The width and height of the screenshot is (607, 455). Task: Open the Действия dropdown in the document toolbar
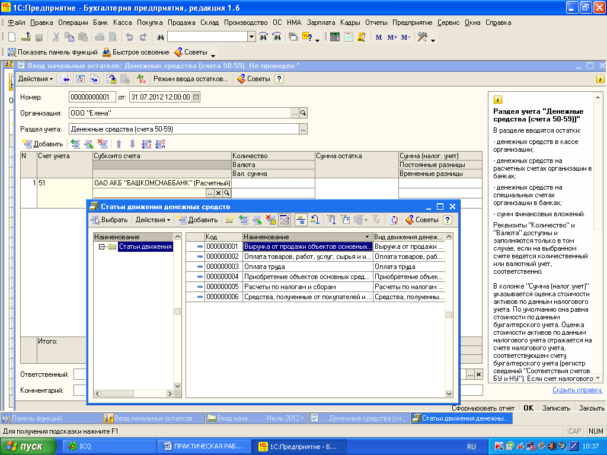point(35,79)
